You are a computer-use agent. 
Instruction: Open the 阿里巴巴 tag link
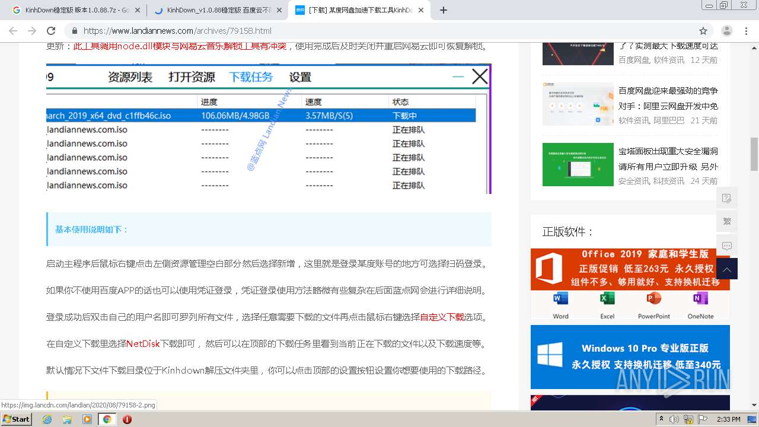669,120
